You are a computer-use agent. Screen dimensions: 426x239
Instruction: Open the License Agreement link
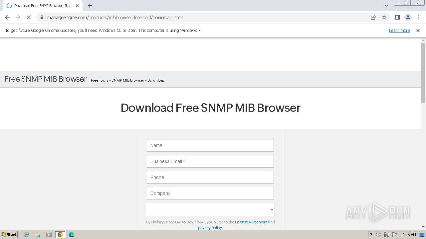(x=251, y=222)
